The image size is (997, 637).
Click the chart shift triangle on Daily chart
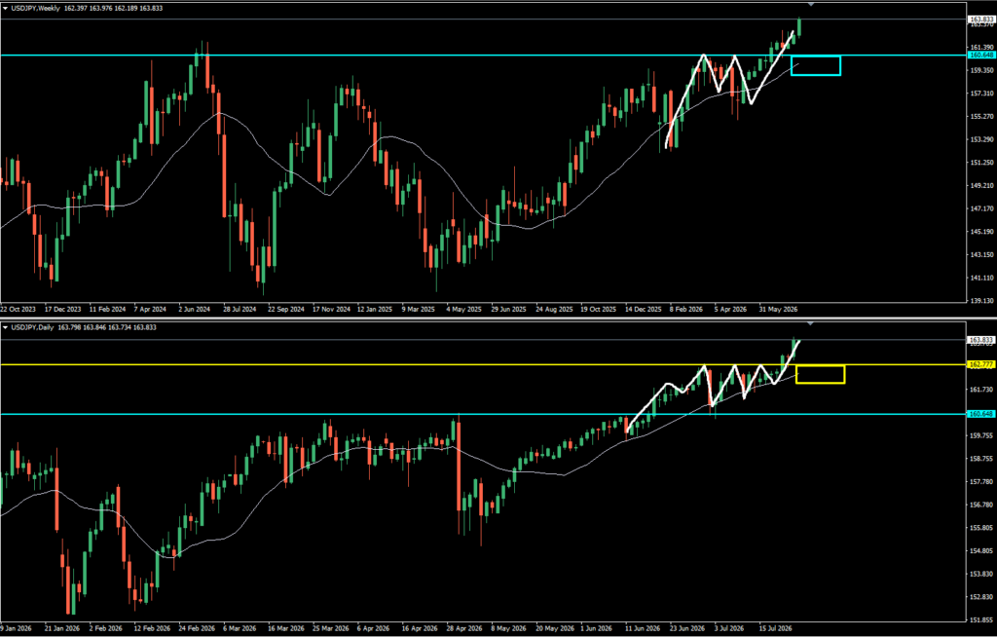coord(810,324)
